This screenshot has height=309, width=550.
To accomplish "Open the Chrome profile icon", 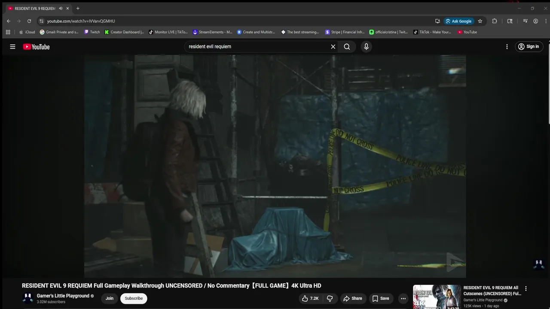I will click(x=535, y=21).
